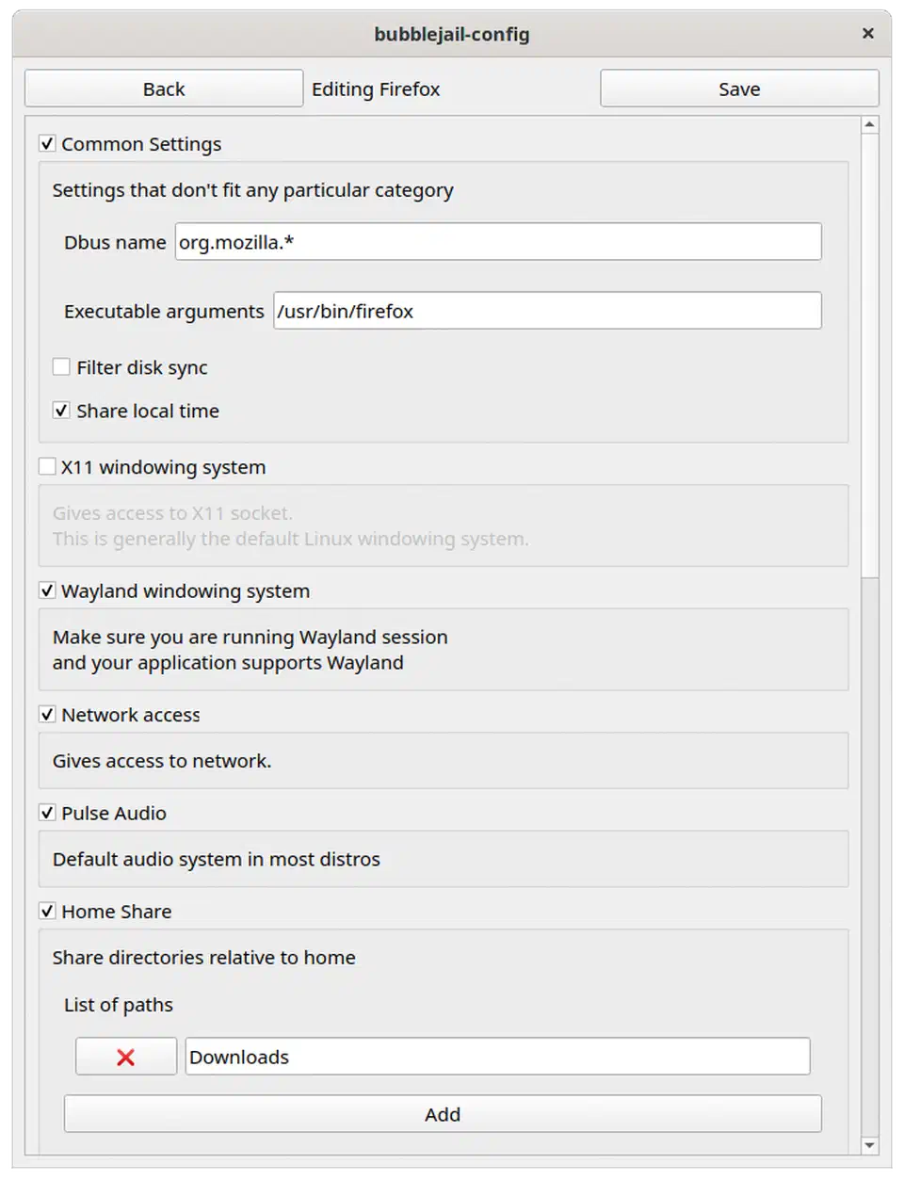This screenshot has height=1180, width=904.
Task: Save the Firefox configuration
Action: coord(738,88)
